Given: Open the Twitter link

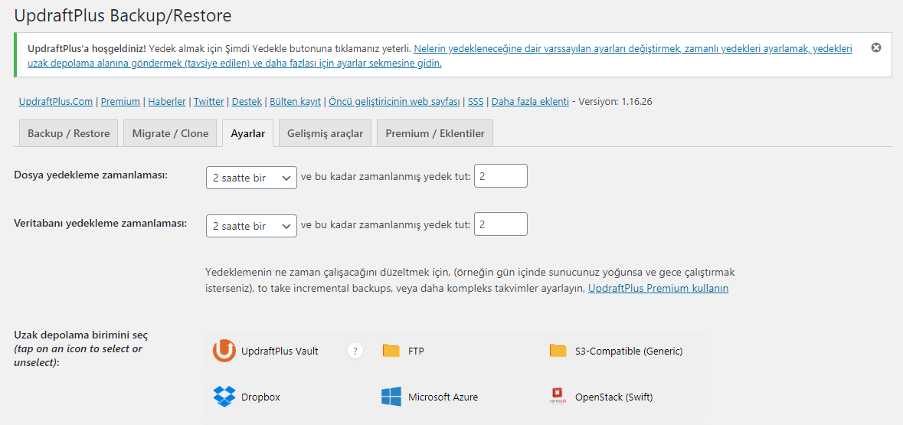Looking at the screenshot, I should coord(209,101).
